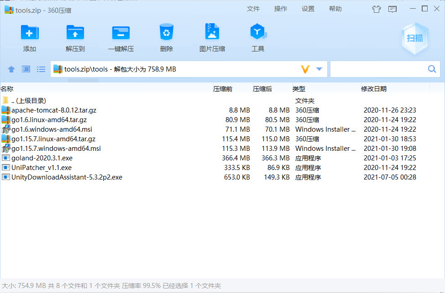Open the skin (shirt) icon in title bar
The width and height of the screenshot is (445, 293).
[377, 9]
